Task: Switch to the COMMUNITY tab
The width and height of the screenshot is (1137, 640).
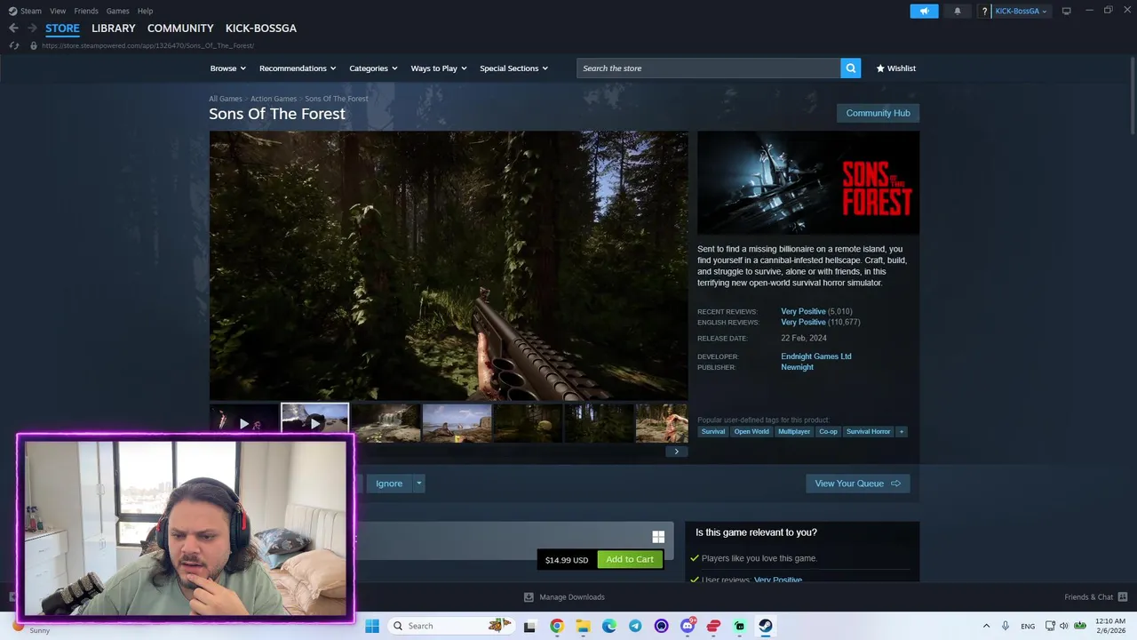Action: tap(180, 28)
